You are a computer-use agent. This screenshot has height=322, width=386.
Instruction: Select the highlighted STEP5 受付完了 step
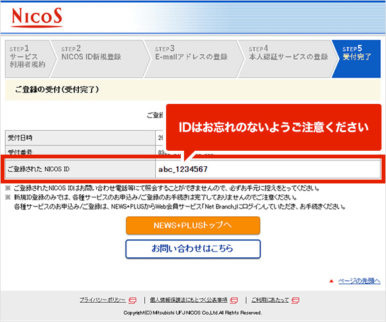(x=357, y=58)
